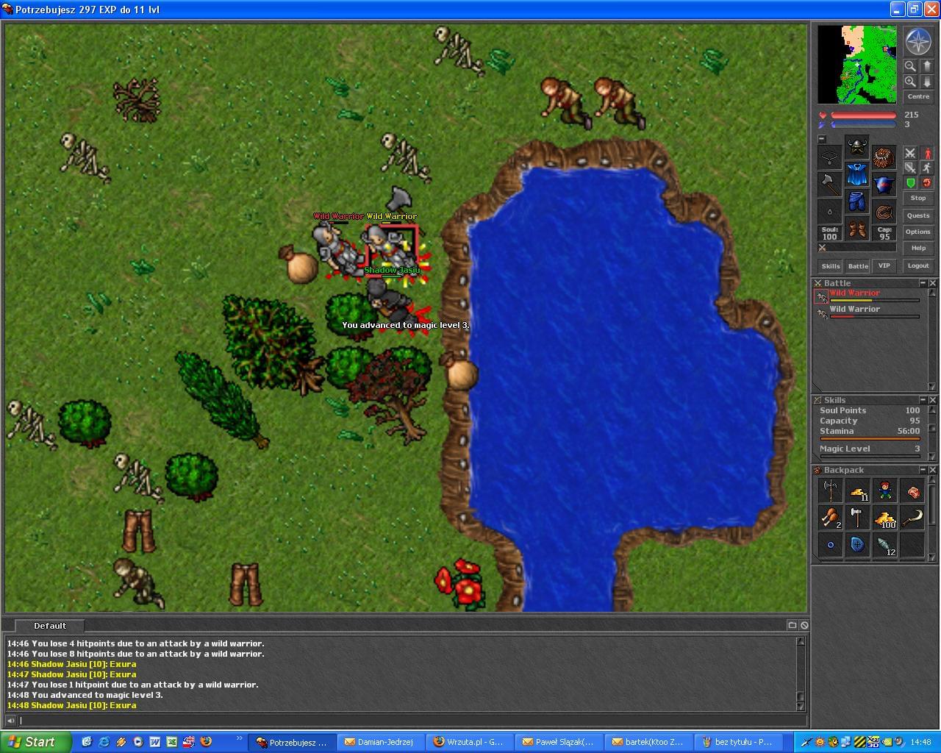Click the minimap compass rose
Viewport: 941px width, 753px height.
918,42
